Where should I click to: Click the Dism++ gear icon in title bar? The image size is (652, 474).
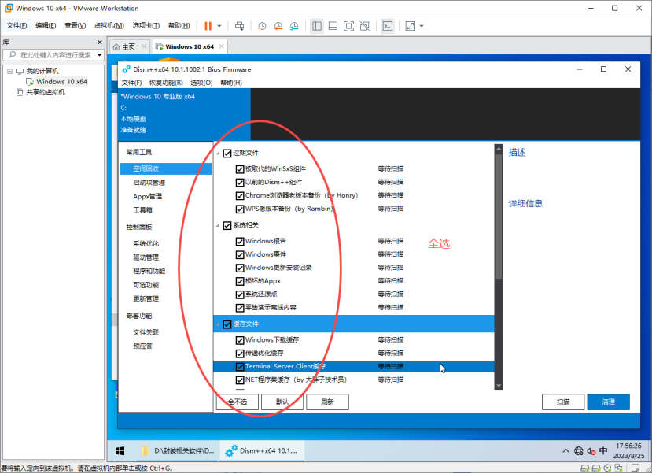coord(126,69)
